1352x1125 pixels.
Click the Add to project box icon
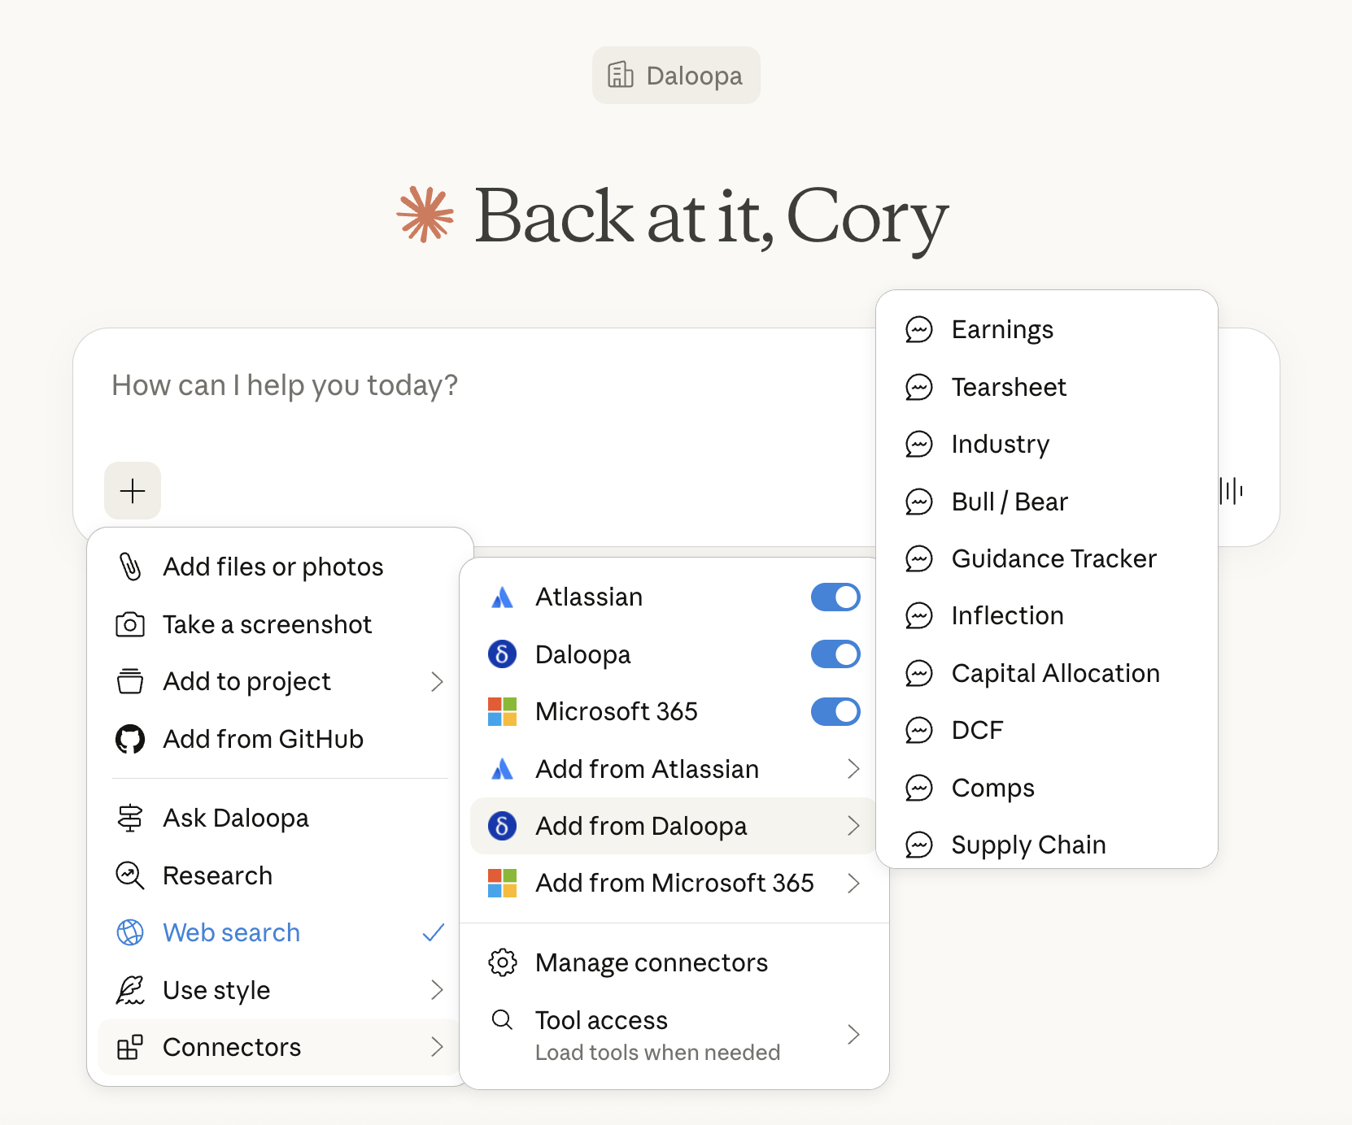coord(130,681)
